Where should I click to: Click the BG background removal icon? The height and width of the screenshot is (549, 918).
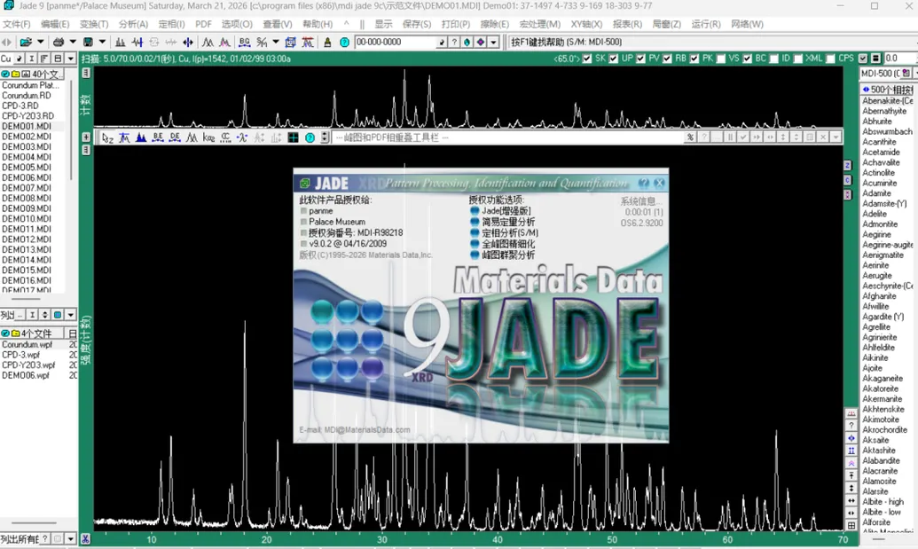(x=245, y=43)
